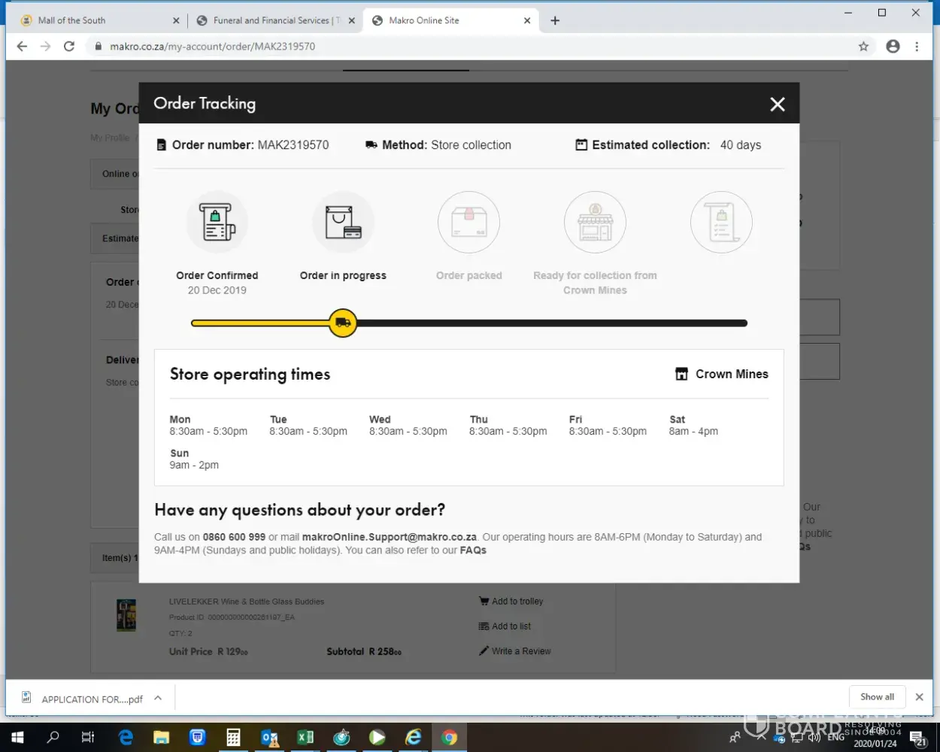This screenshot has width=940, height=752.
Task: Open Windows taskbar search
Action: tap(53, 738)
